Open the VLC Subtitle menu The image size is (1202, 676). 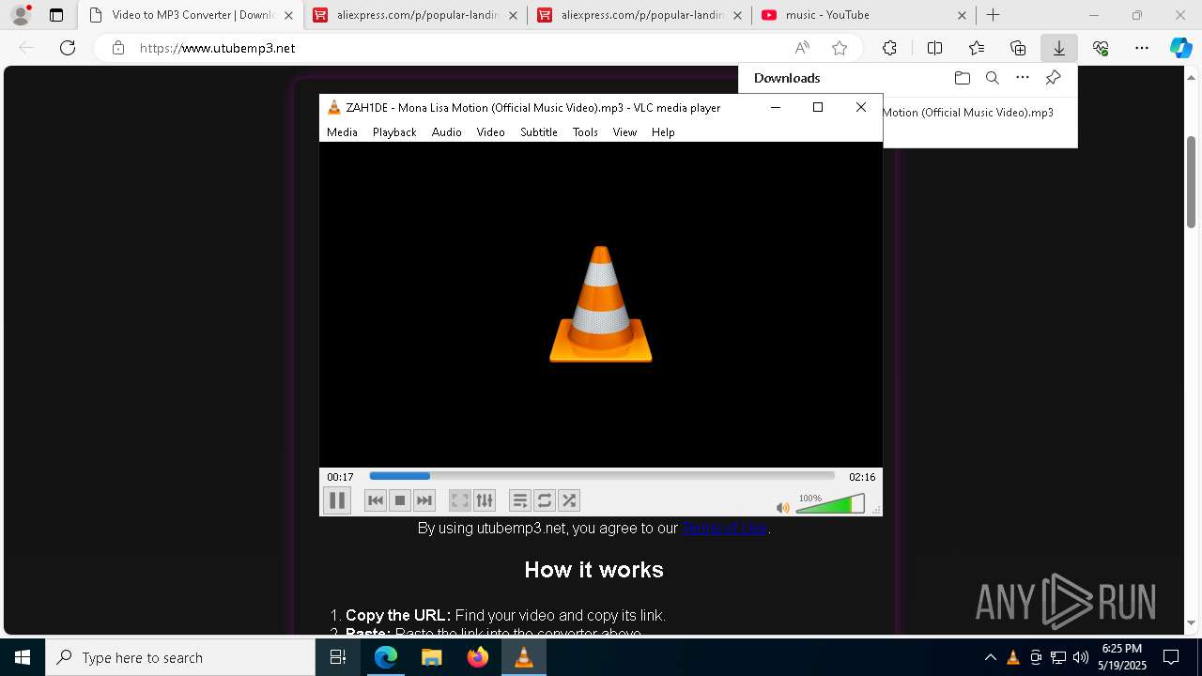[539, 132]
